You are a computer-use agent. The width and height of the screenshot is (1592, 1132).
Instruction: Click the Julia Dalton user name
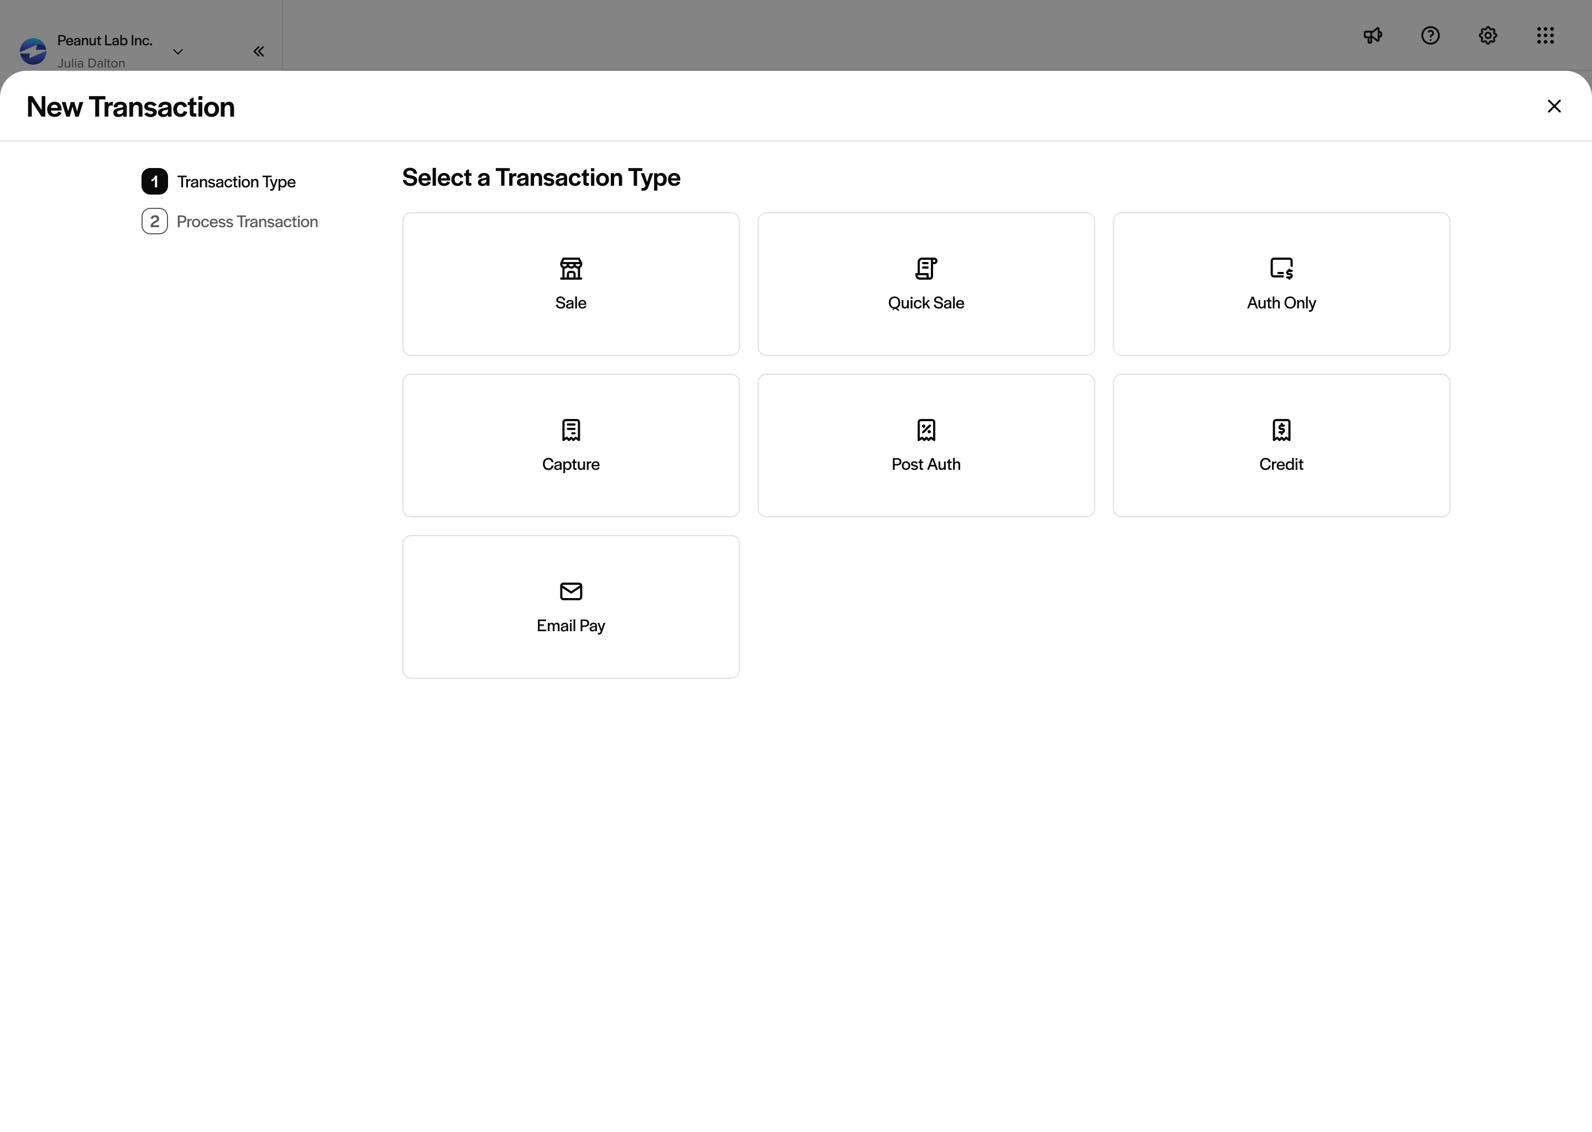91,64
